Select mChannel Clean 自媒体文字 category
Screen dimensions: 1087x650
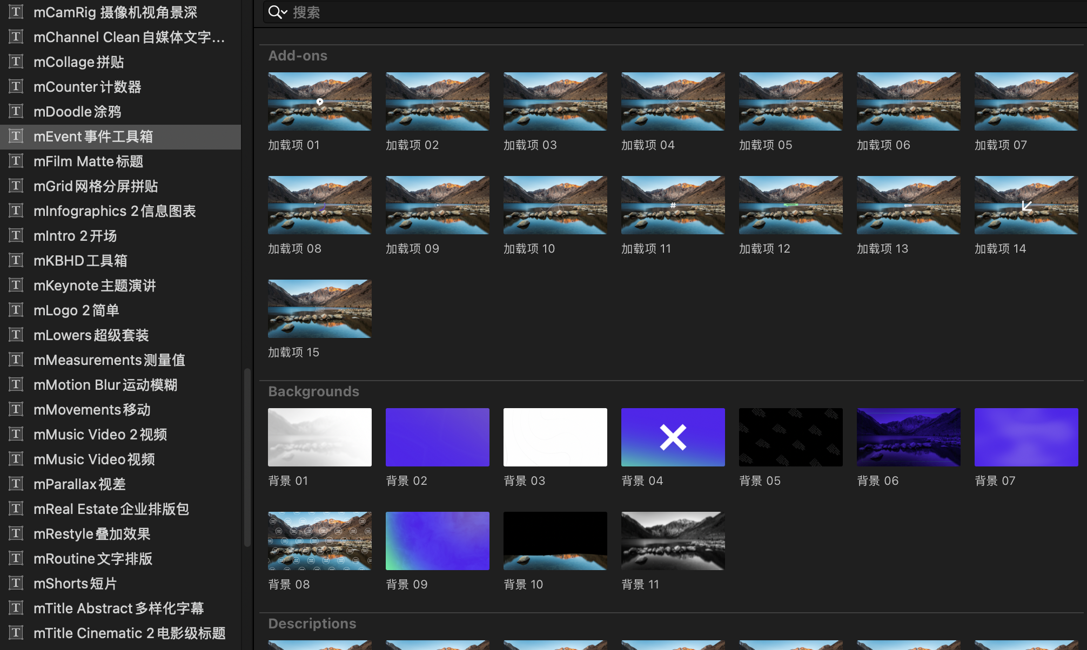[120, 37]
